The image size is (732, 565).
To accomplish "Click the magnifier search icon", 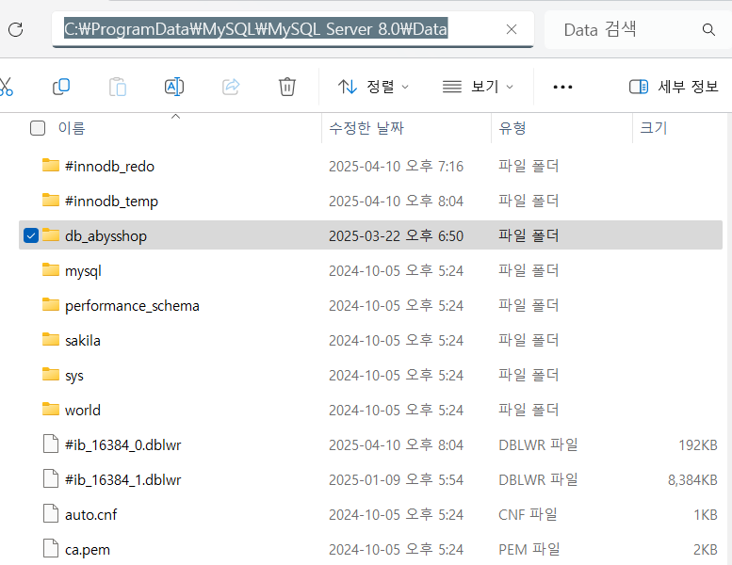I will click(x=708, y=30).
